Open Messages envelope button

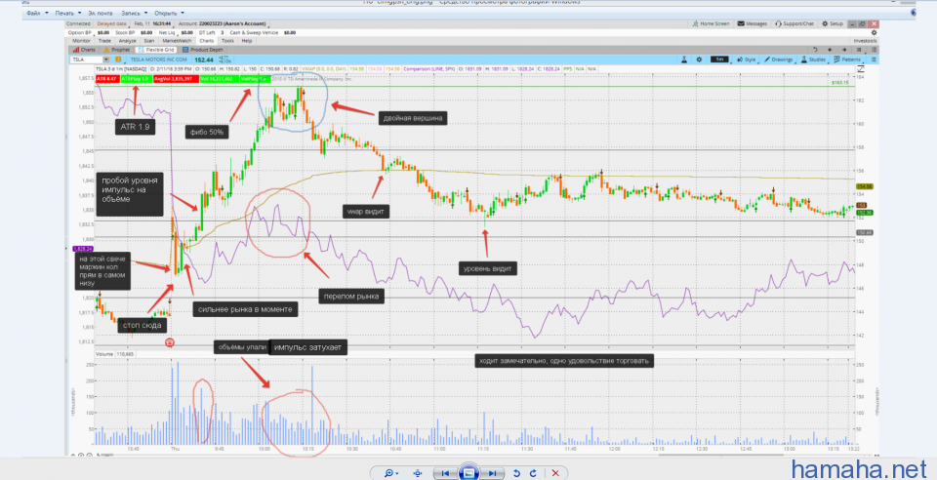(x=753, y=23)
